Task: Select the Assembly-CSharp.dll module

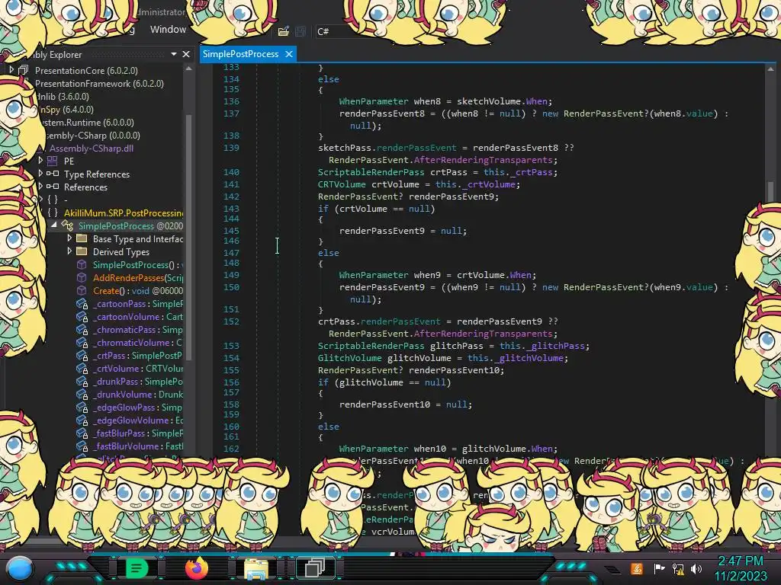Action: pyautogui.click(x=92, y=149)
